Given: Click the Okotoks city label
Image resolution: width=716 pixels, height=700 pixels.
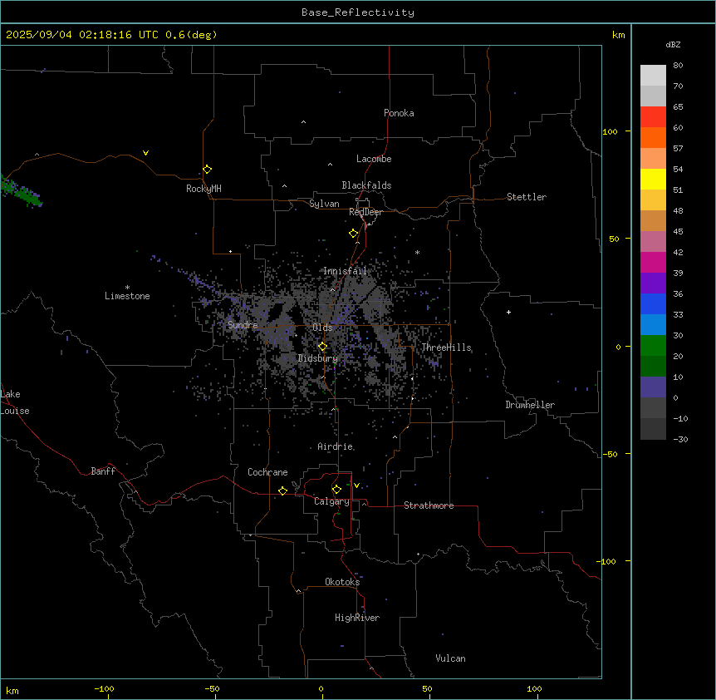Looking at the screenshot, I should [342, 582].
